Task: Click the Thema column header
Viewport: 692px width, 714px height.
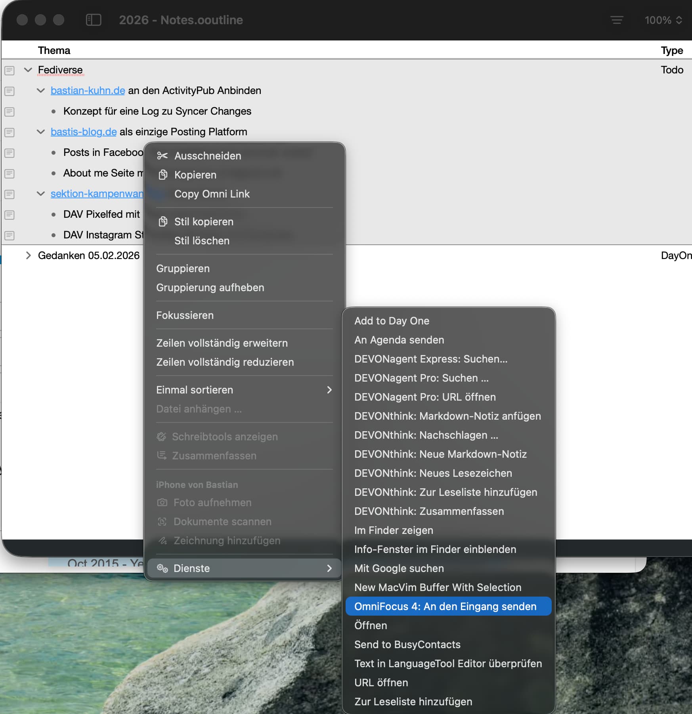Action: point(54,50)
